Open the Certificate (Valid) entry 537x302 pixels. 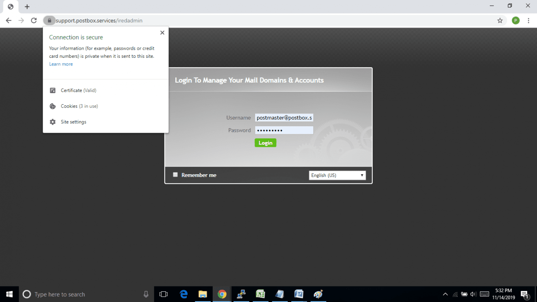tap(106, 90)
